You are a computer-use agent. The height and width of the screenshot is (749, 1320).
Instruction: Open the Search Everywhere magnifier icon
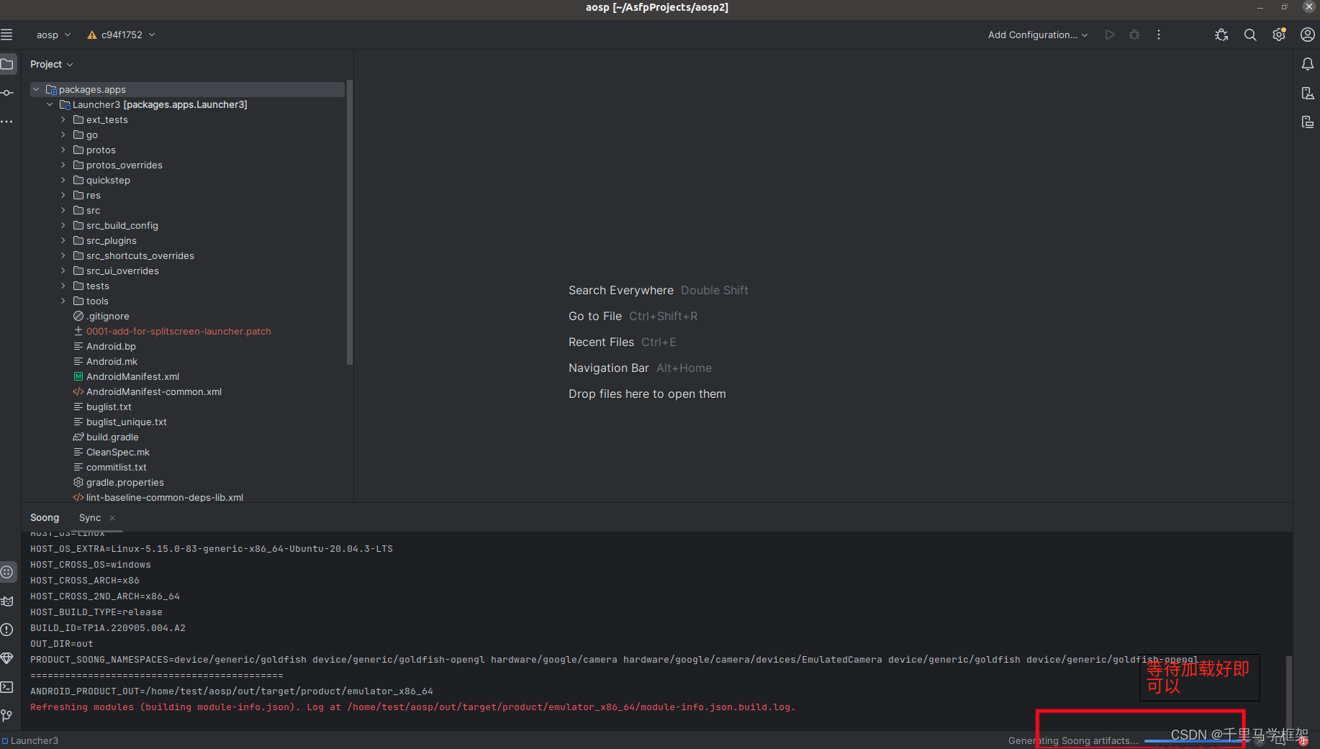coord(1250,35)
